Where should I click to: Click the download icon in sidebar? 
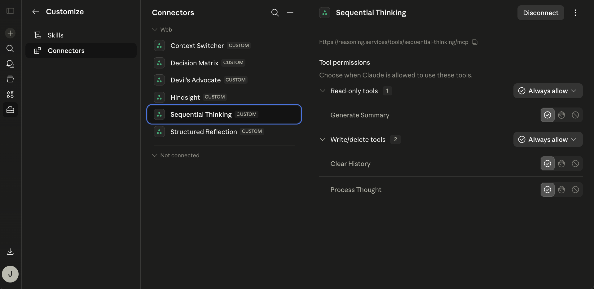tap(10, 252)
